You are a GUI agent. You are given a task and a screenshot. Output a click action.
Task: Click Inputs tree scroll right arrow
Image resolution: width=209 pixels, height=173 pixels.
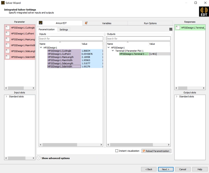[x=101, y=145]
